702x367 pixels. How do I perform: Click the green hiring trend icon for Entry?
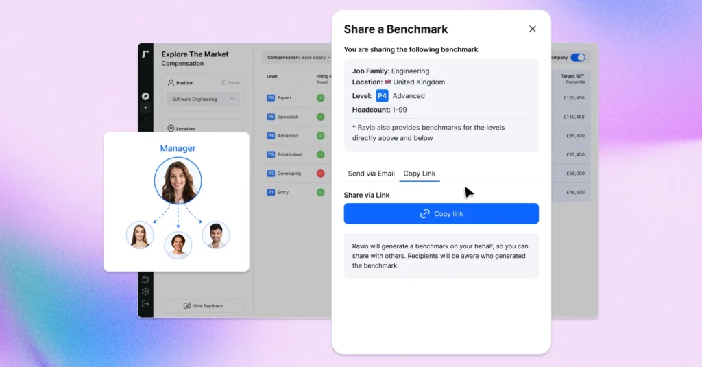click(321, 192)
